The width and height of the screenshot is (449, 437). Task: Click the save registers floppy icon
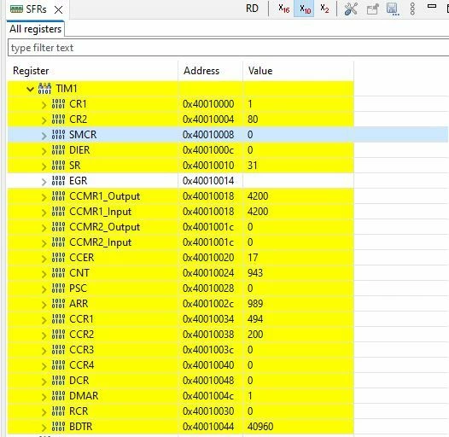(x=392, y=9)
